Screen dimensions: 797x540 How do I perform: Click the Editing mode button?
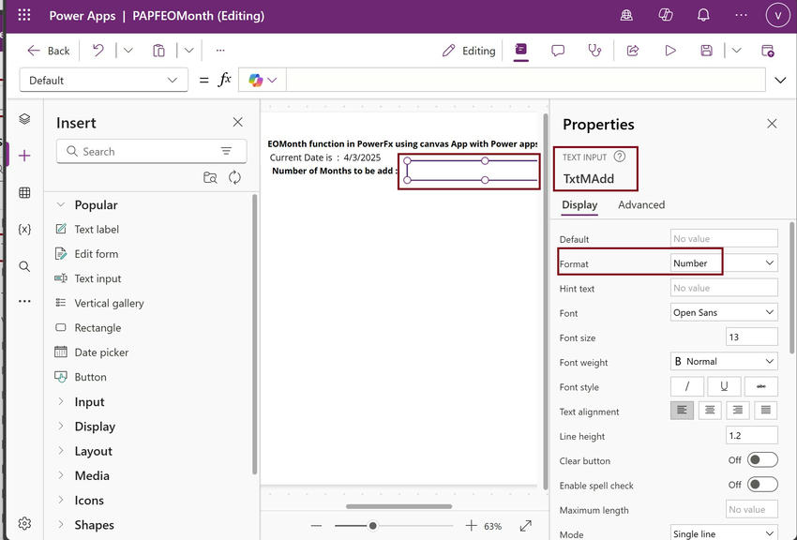pyautogui.click(x=469, y=51)
